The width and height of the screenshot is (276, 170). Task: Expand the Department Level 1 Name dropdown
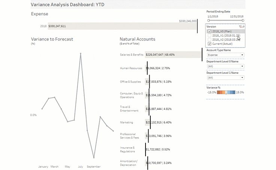[x=225, y=78]
